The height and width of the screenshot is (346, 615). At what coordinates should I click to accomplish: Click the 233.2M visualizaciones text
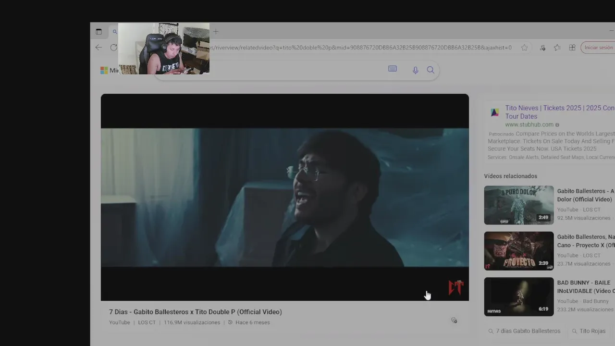[586, 309]
